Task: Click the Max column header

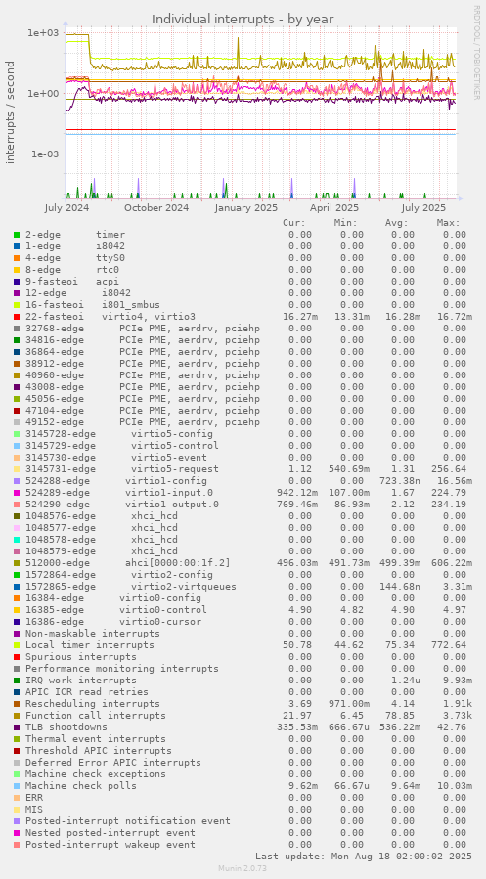Action: point(449,223)
